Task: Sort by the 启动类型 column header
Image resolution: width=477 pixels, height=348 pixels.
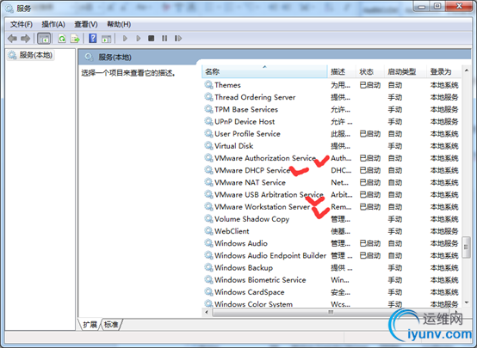Action: click(x=406, y=72)
